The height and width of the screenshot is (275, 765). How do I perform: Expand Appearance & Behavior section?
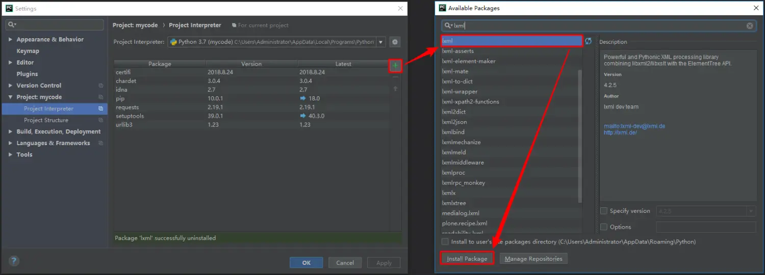point(10,39)
